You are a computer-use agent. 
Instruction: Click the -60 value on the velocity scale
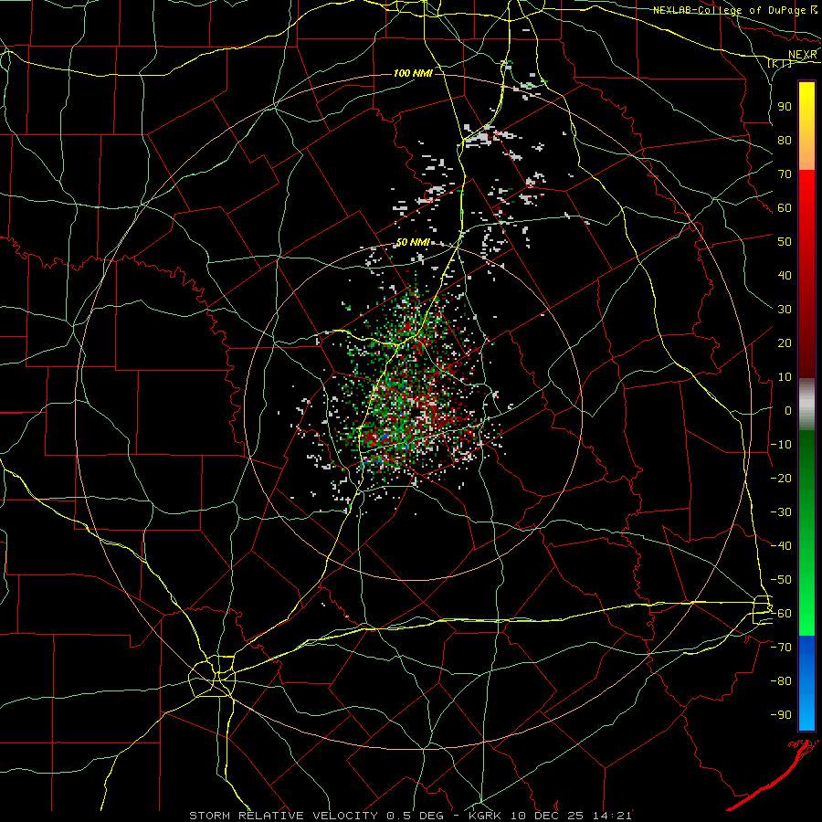[781, 614]
